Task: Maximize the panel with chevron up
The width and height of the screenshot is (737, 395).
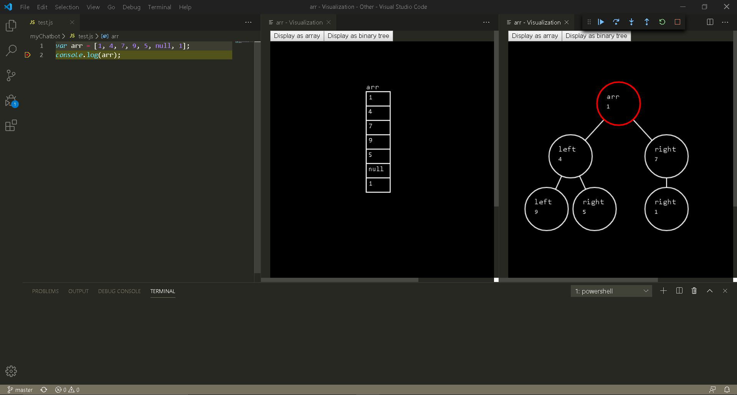Action: click(x=710, y=291)
